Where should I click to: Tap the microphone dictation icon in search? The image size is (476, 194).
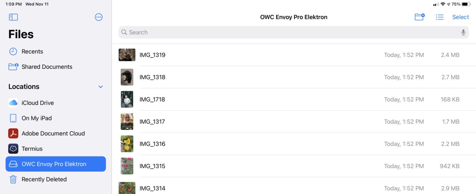tap(463, 33)
